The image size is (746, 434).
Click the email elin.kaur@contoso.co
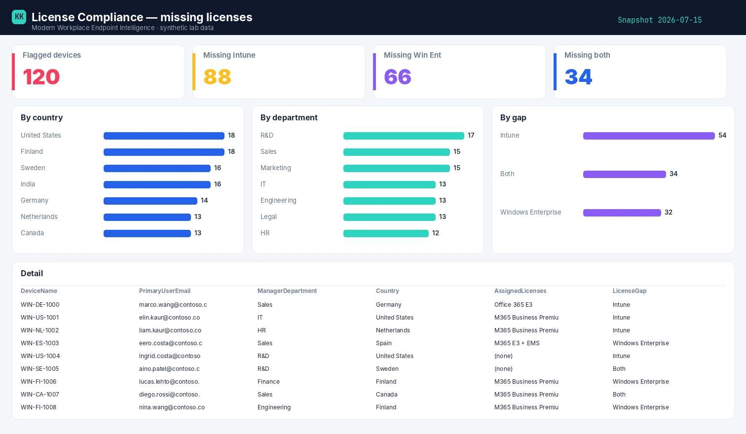[x=170, y=318]
